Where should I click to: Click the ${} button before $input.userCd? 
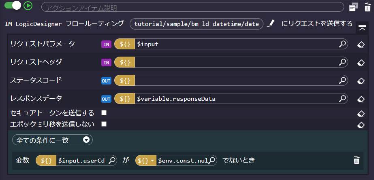point(46,161)
